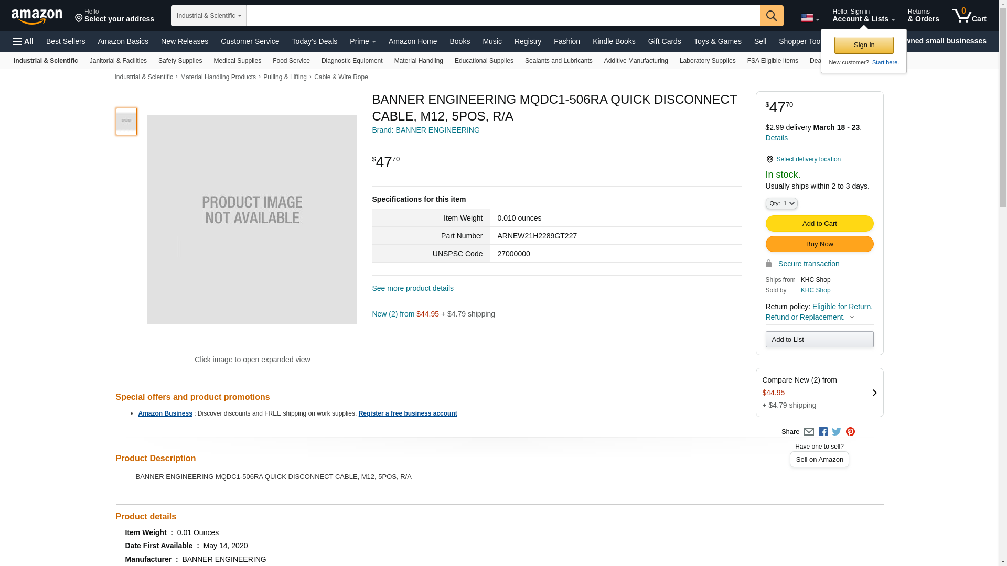The image size is (1007, 566).
Task: Expand the Prime menu
Action: pos(362,41)
